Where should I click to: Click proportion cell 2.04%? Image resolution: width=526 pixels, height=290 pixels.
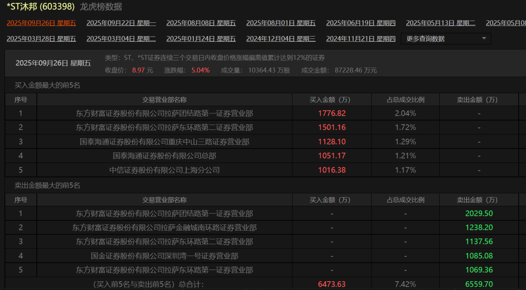[406, 113]
